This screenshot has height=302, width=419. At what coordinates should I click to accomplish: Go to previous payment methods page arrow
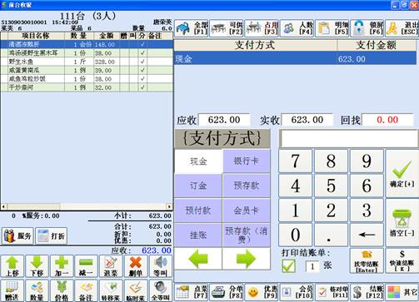(x=198, y=259)
